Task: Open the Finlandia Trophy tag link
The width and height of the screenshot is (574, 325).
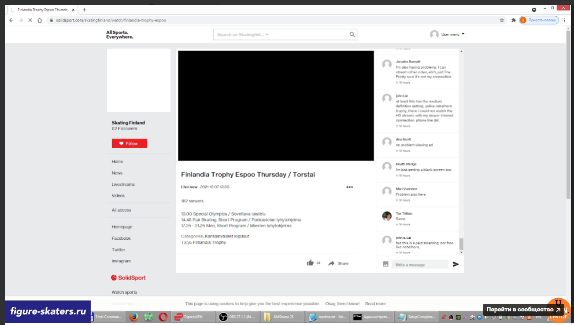Action: pos(209,242)
